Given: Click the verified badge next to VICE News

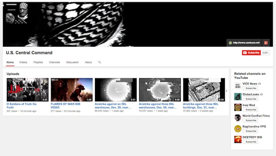Looking at the screenshot, I should [x=259, y=84].
